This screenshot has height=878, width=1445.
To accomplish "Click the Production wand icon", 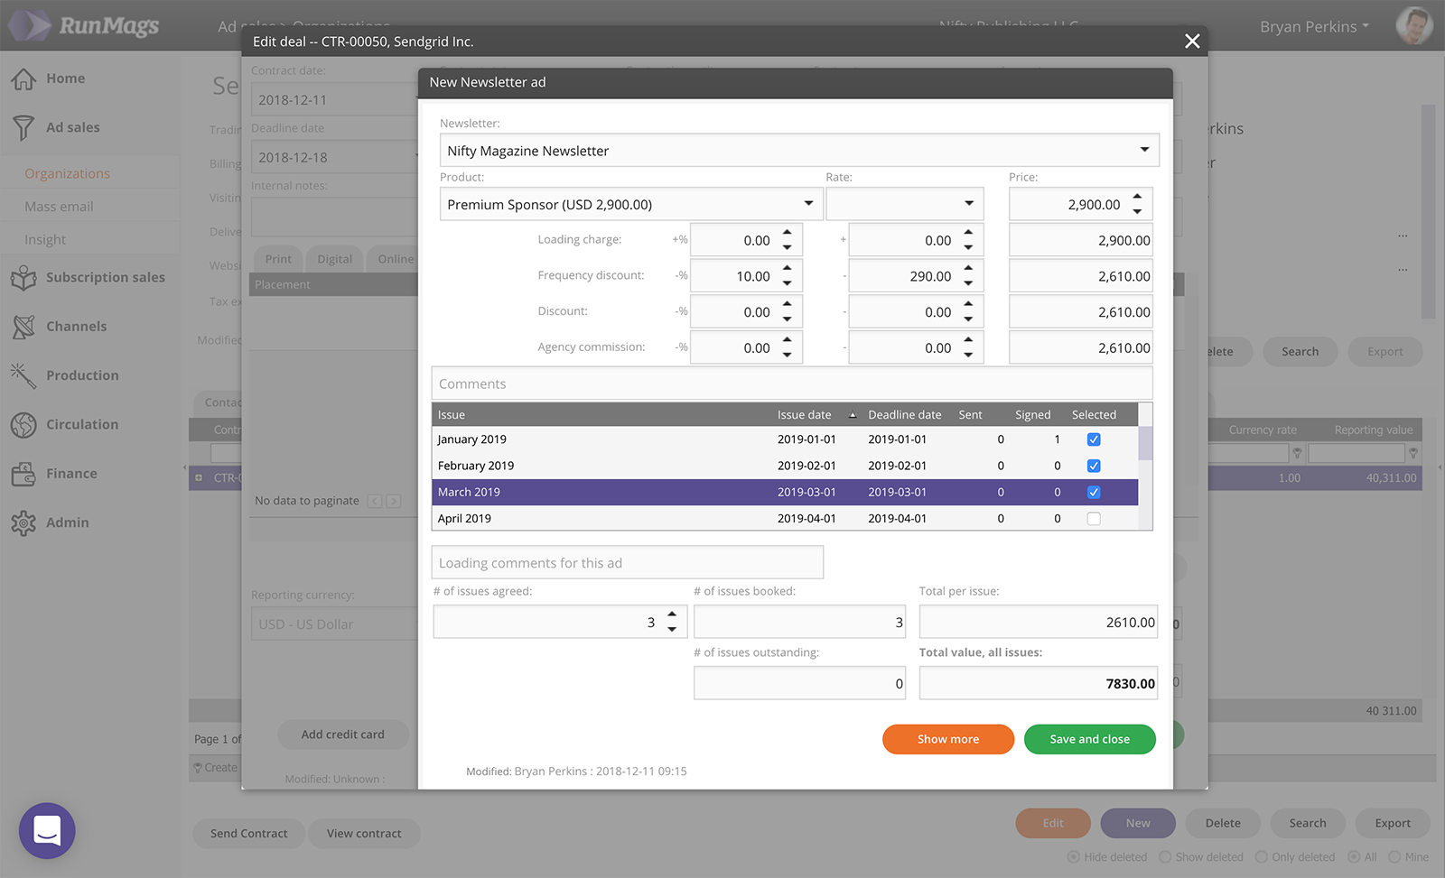I will [x=23, y=375].
